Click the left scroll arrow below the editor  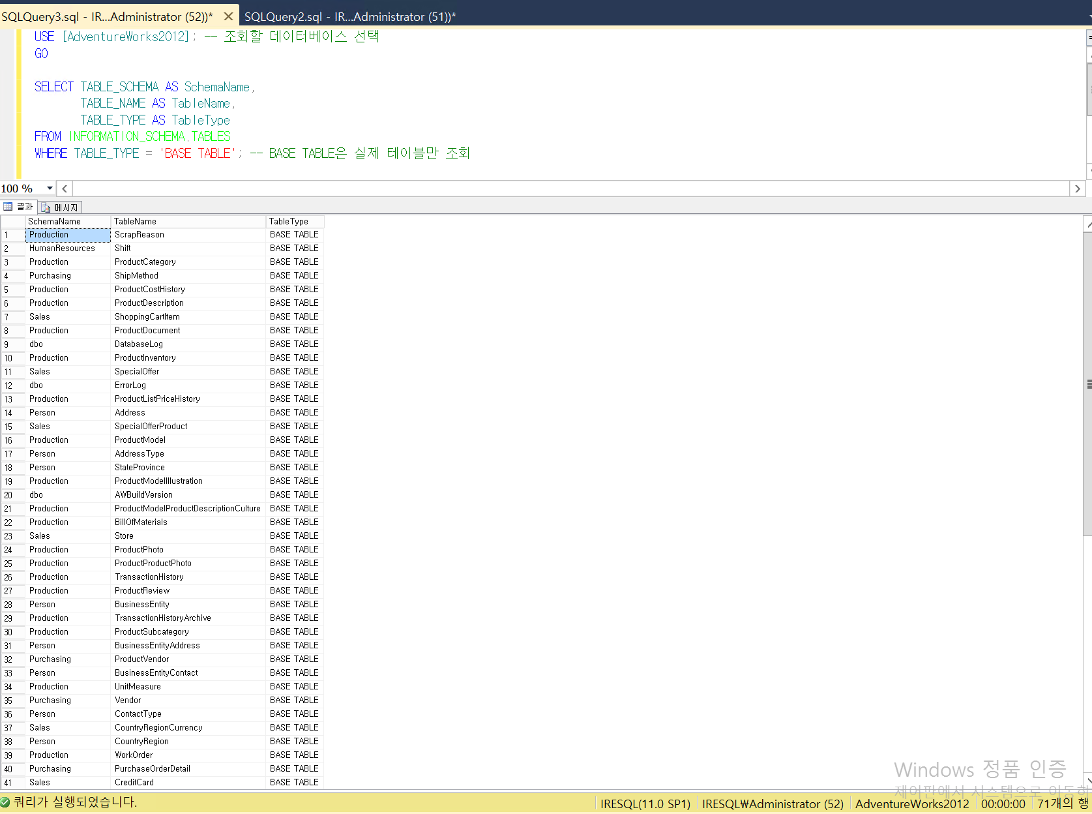coord(64,188)
